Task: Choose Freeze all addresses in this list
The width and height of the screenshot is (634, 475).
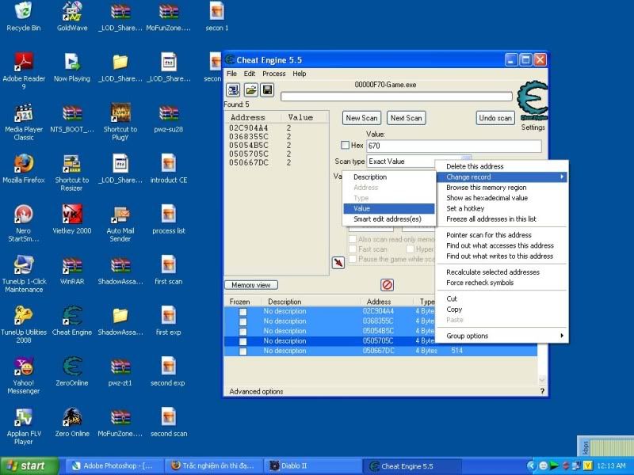Action: [x=502, y=219]
